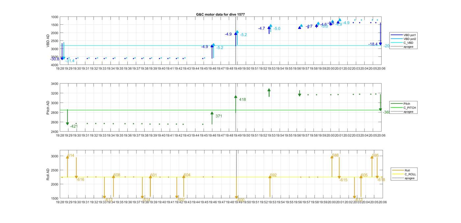Click the '601' roll data label
461x223 pixels.
153,175
